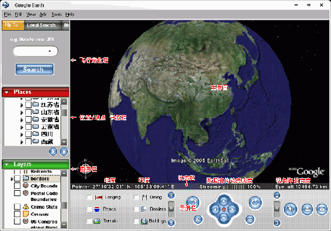Screen dimensions: 331x231
Task: Click the Layers list scrollbar up arrow
Action: point(64,173)
